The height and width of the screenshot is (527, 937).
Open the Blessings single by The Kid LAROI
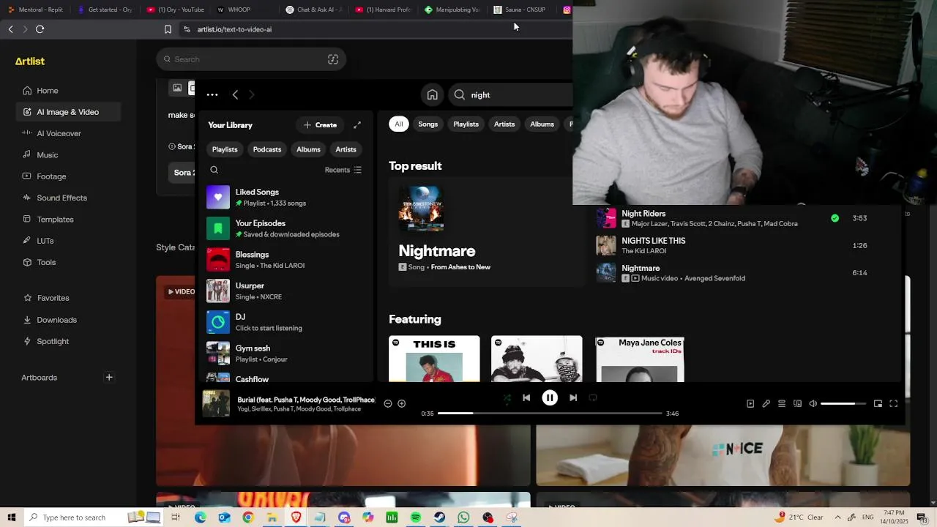click(x=285, y=260)
